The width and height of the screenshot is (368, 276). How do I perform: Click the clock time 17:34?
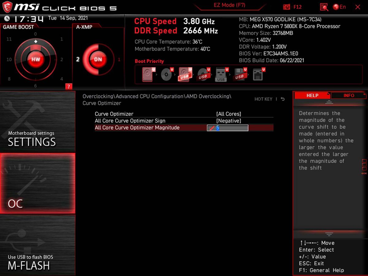pyautogui.click(x=29, y=19)
